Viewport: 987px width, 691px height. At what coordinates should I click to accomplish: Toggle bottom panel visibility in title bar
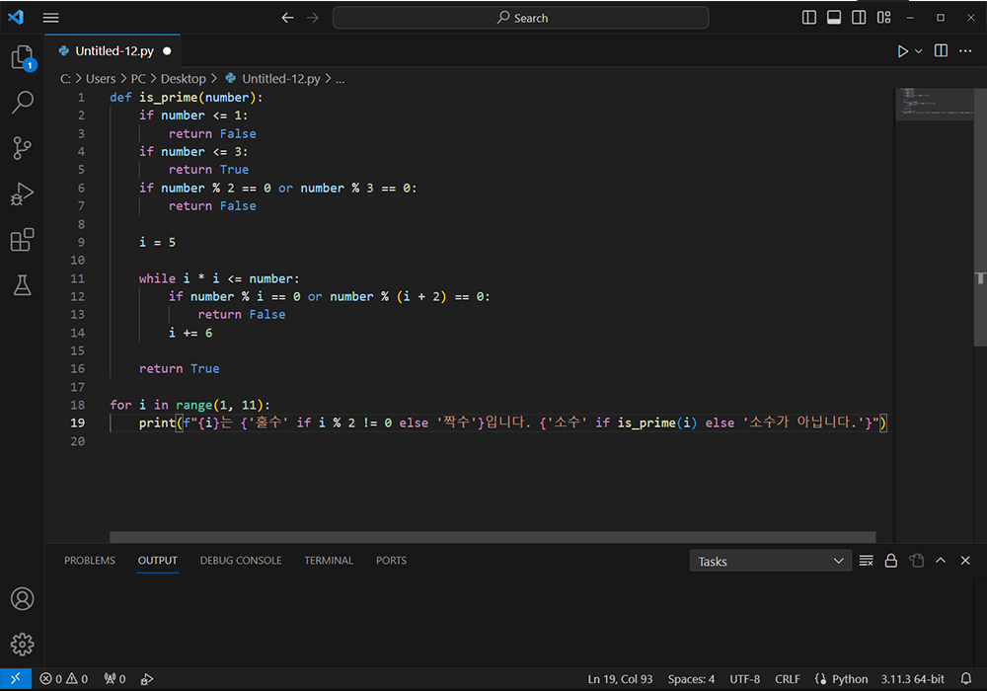click(x=834, y=18)
